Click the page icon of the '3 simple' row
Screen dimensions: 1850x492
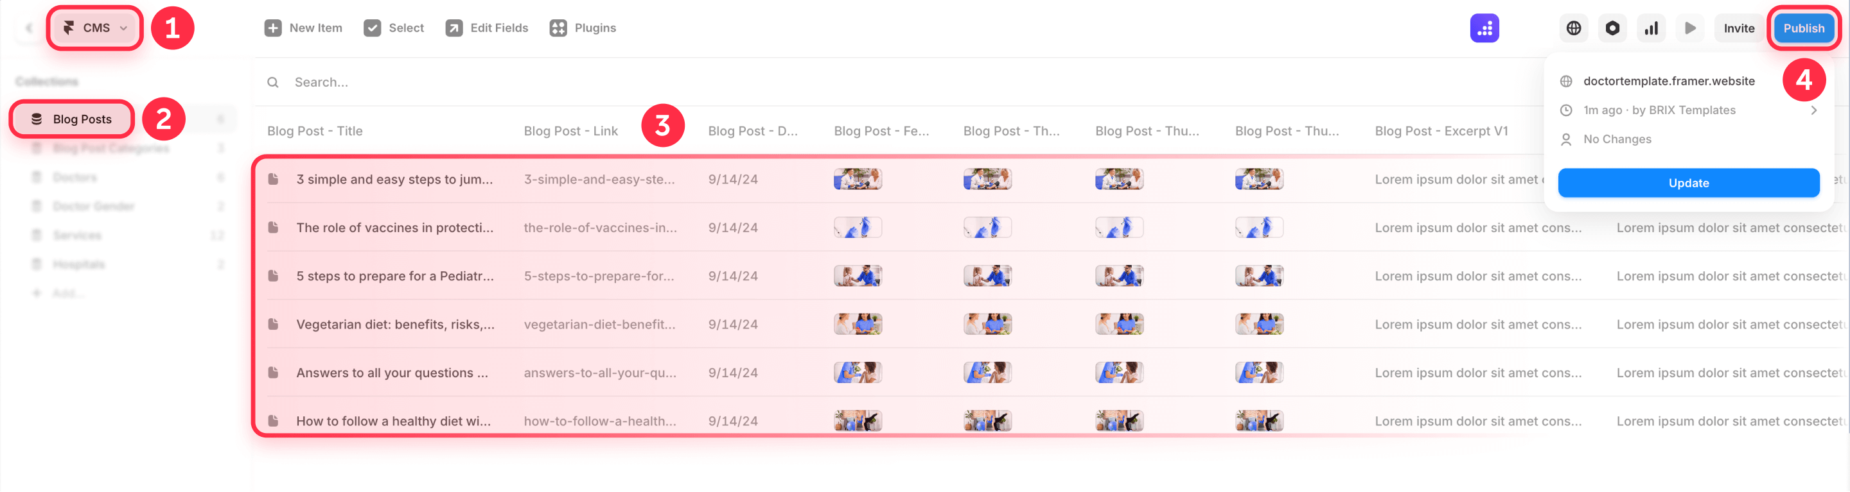273,178
